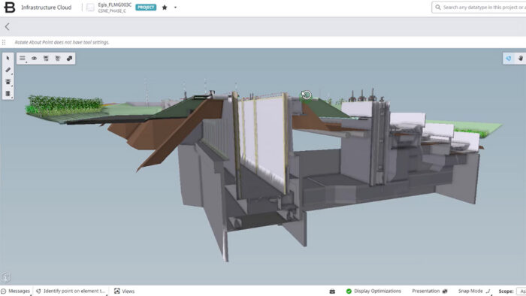Open the section clip tool in the left toolbar
Image resolution: width=526 pixels, height=296 pixels.
click(8, 82)
